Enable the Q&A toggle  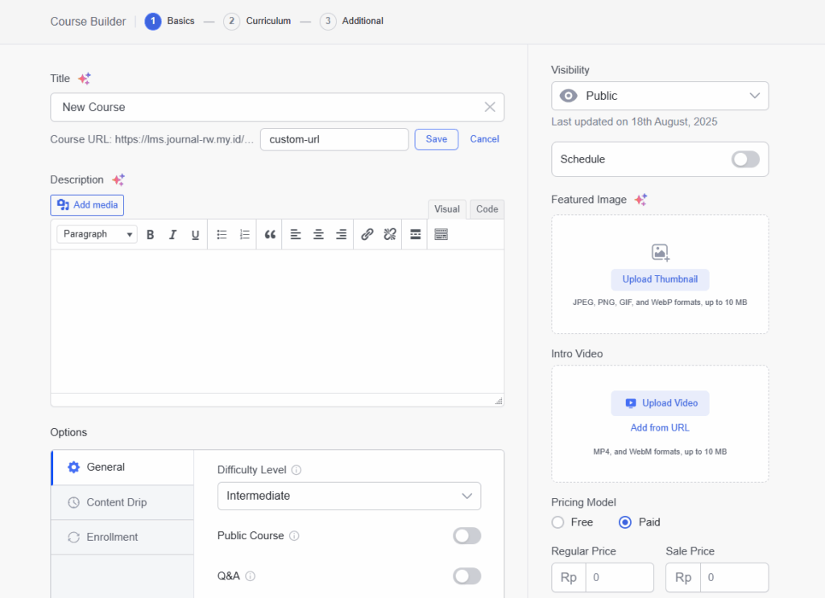click(466, 575)
